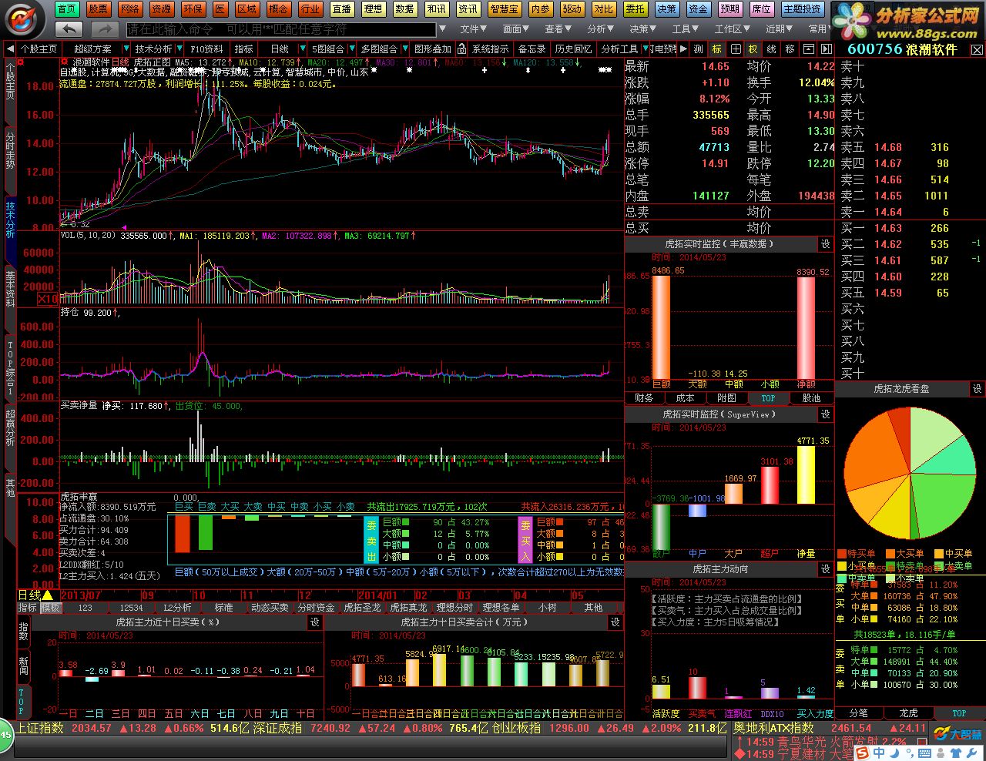Click the left scroll arrow before 个股主页

point(10,49)
